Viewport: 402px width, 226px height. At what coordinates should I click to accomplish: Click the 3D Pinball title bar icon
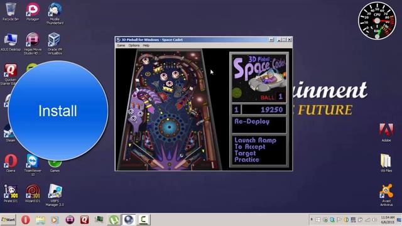point(118,40)
